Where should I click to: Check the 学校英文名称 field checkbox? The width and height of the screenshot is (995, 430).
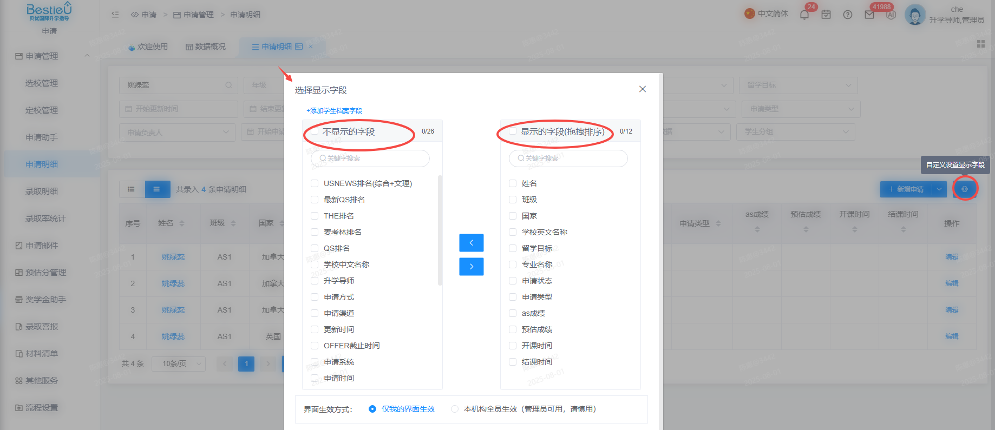pos(513,232)
